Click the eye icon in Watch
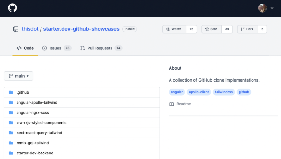This screenshot has width=281, height=159. click(168, 29)
